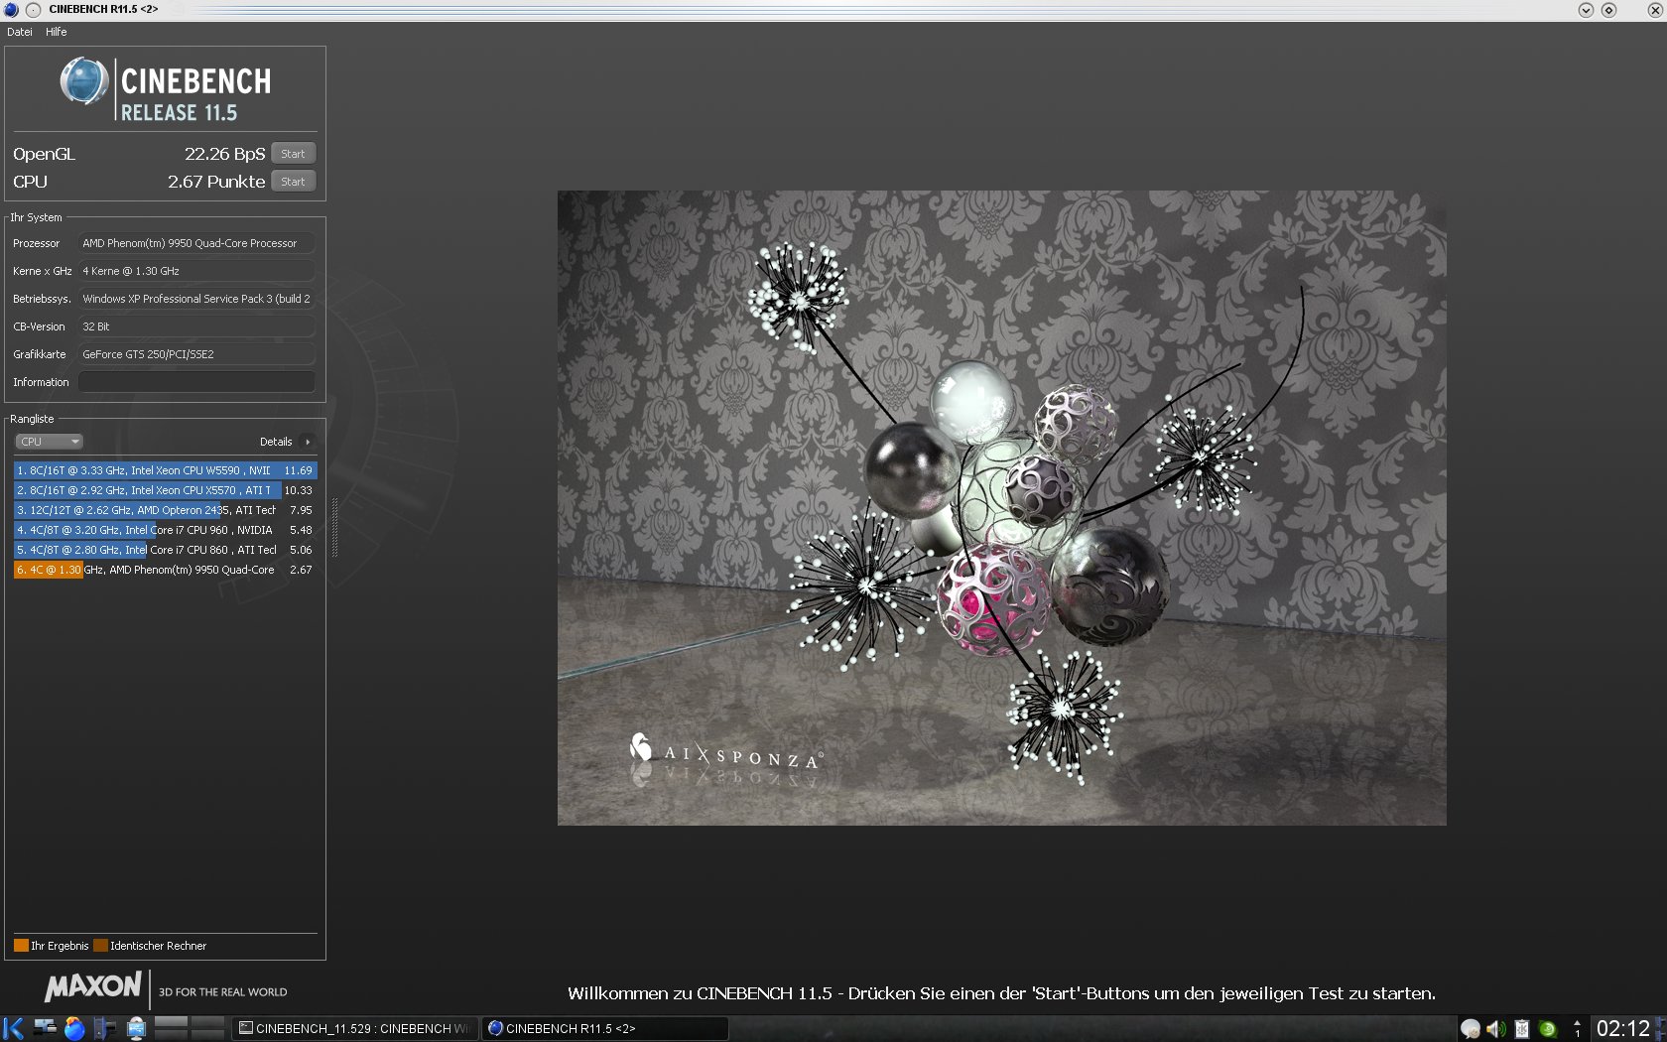Viewport: 1667px width, 1042px height.
Task: Click the orange Ihr Ergebnis legend swatch
Action: (21, 946)
